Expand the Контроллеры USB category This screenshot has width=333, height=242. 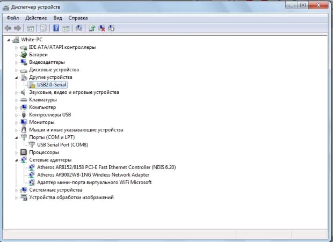[x=16, y=115]
